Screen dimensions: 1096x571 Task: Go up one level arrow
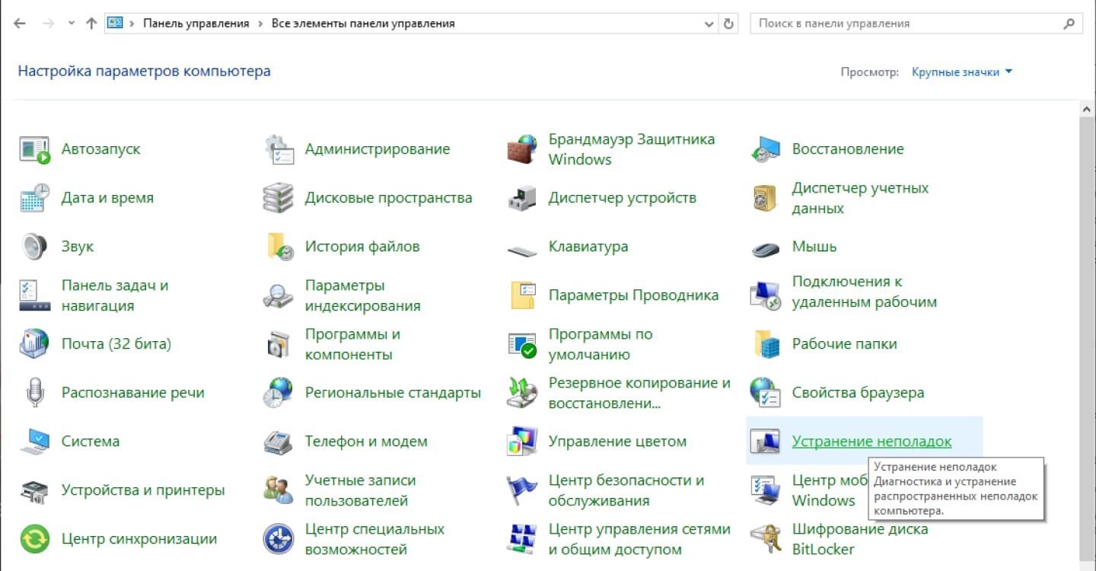pyautogui.click(x=91, y=24)
